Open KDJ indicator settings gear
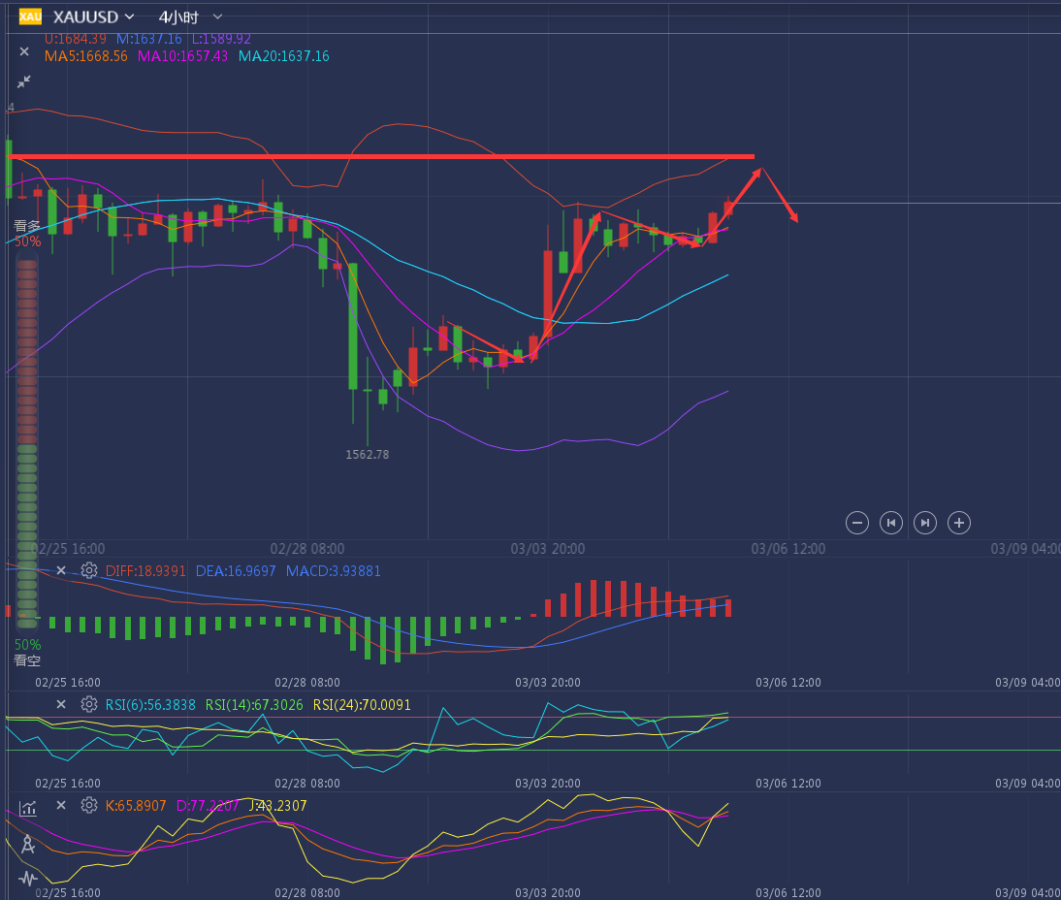Viewport: 1061px width, 900px height. pos(89,805)
